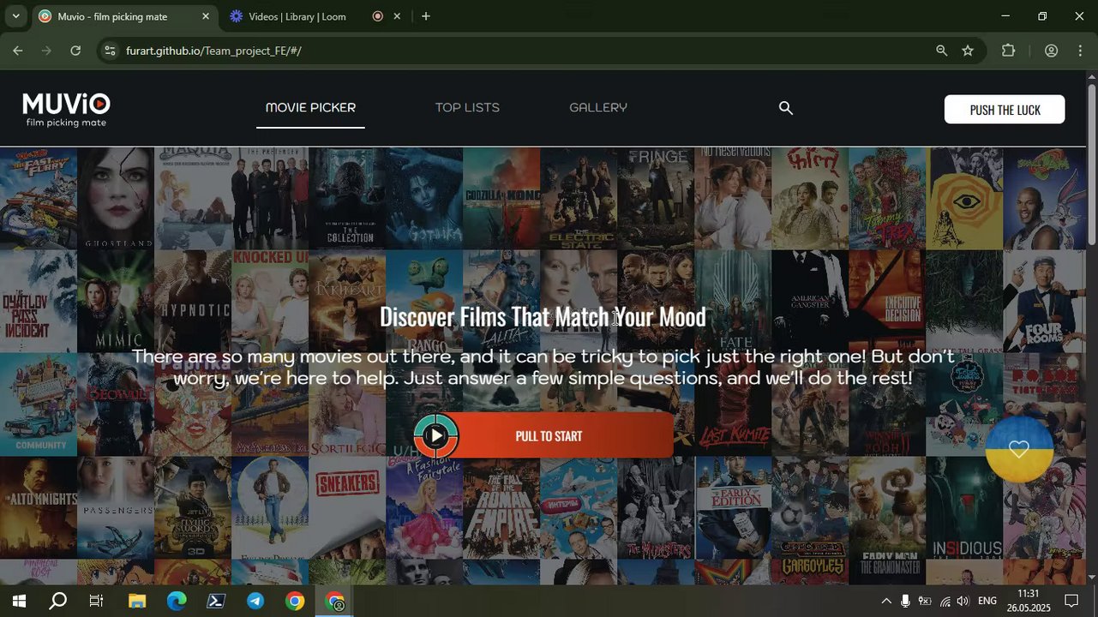
Task: Open browser zoom magnifier in address bar
Action: pyautogui.click(x=941, y=51)
